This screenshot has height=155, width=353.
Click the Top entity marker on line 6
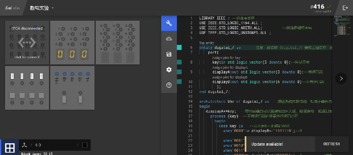[x=179, y=48]
